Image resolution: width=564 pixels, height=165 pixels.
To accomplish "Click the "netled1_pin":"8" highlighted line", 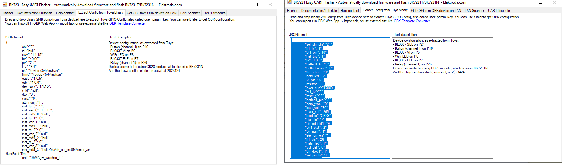I will point(319,100).
